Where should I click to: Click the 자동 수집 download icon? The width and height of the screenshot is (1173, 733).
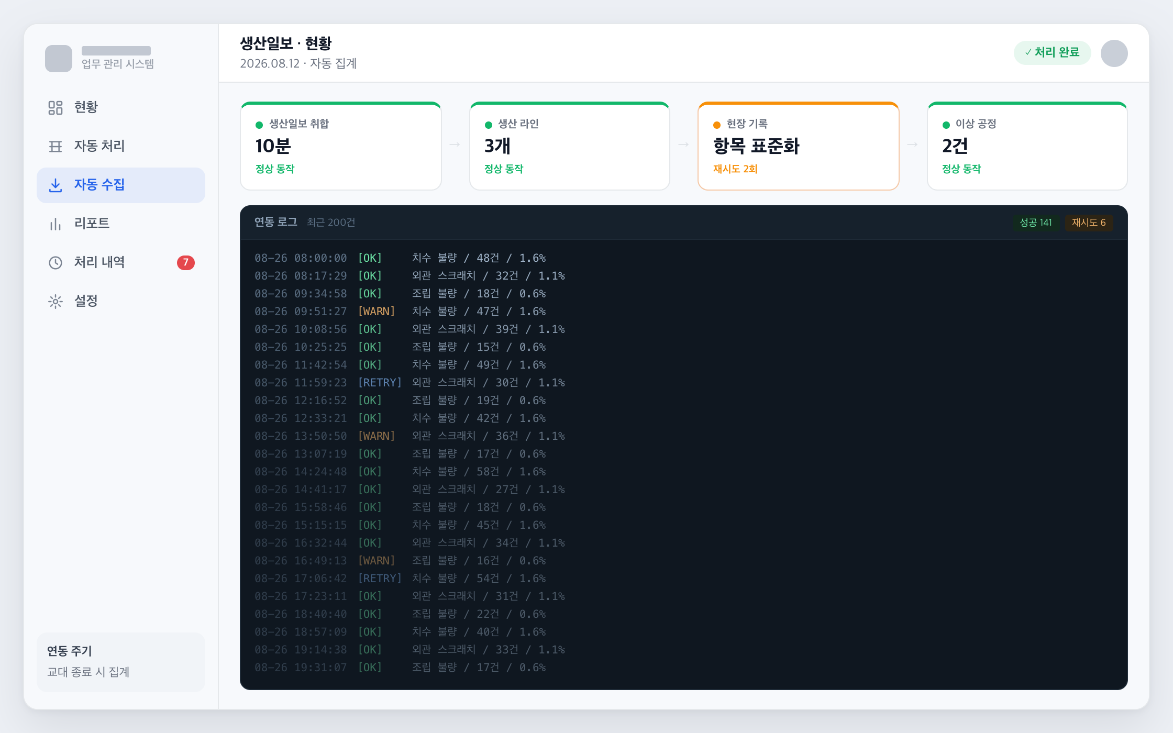56,185
